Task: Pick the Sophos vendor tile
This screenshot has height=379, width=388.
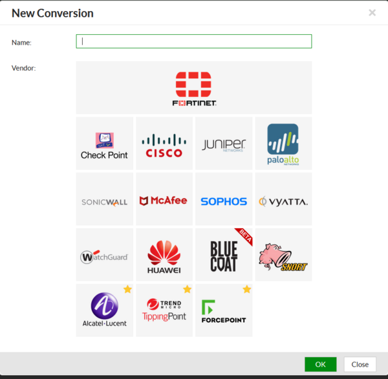Action: pos(224,199)
